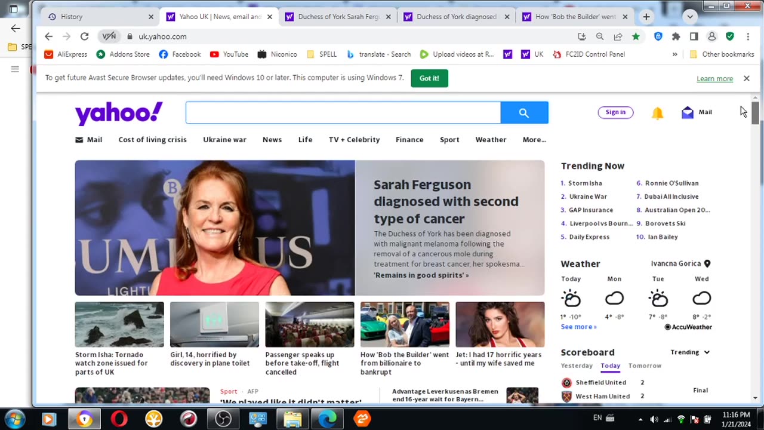Show hidden bookmarks chevron
Image resolution: width=764 pixels, height=430 pixels.
(x=674, y=54)
